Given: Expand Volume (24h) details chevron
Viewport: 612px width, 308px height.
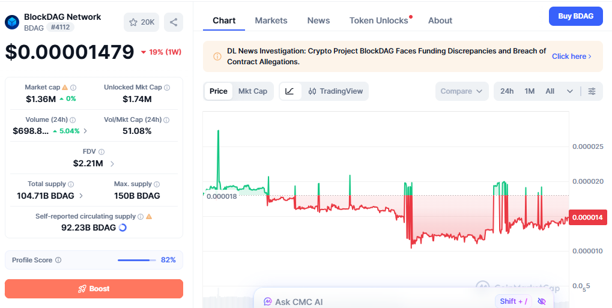Looking at the screenshot, I should tap(85, 131).
